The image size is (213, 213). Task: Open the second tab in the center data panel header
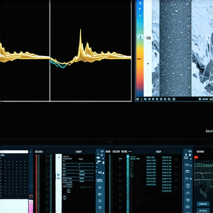coord(116,151)
